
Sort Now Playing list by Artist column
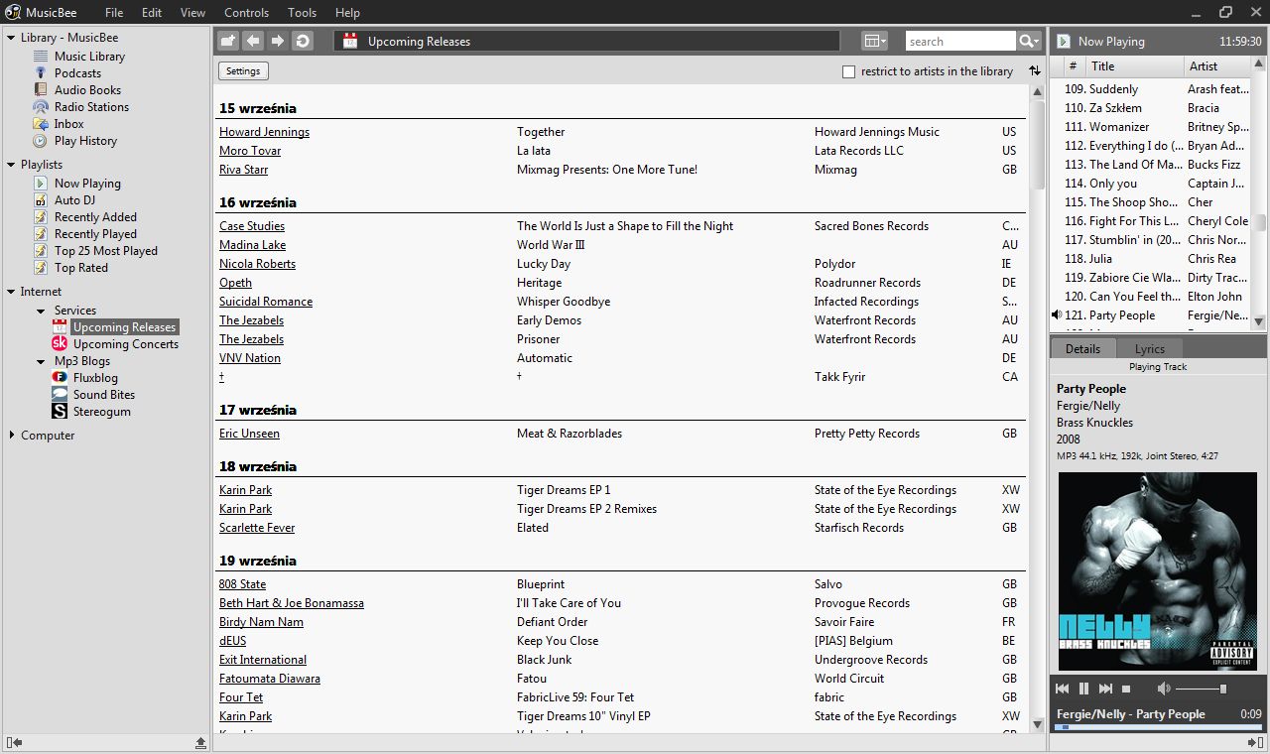point(1217,66)
